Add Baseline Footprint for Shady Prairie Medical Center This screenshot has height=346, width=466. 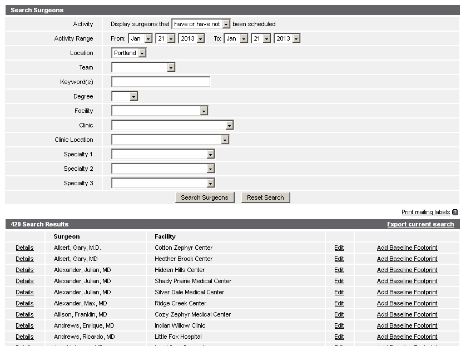[407, 281]
